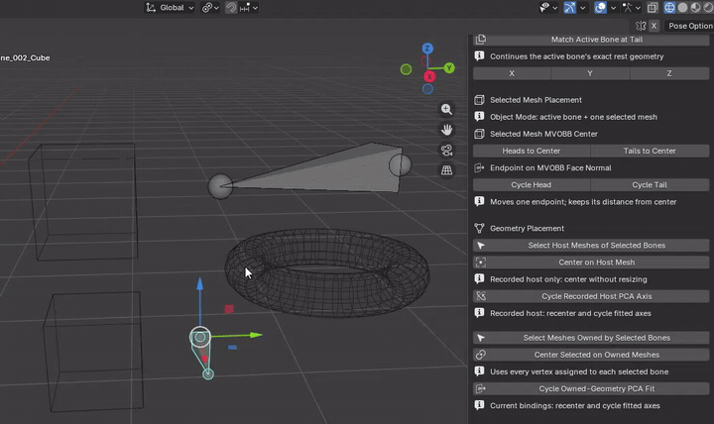
Task: Click the red plane move handle
Action: (x=229, y=309)
